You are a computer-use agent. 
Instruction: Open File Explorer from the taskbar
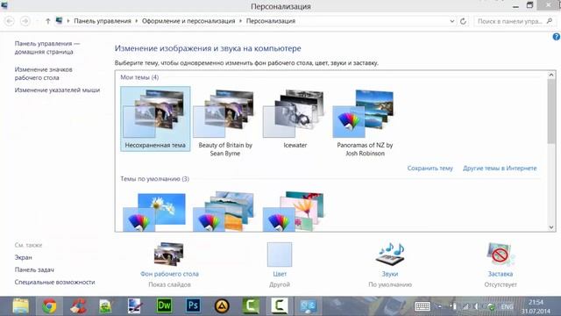point(21,306)
